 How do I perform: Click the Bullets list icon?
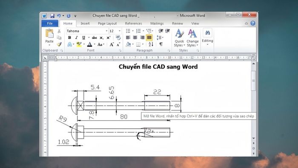(128, 31)
